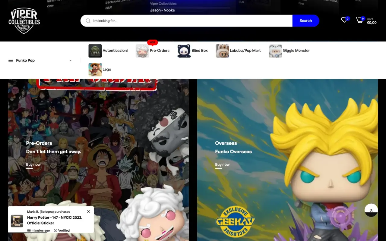Open the Labubu/Pop Mart menu item
This screenshot has height=241, width=386.
245,51
